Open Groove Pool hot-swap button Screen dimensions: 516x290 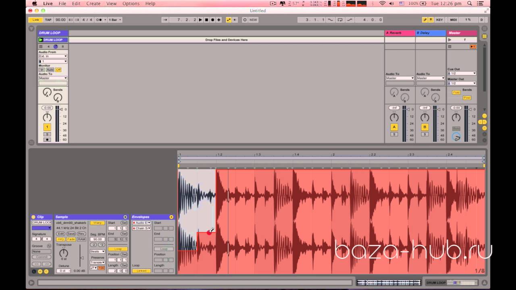click(49, 246)
